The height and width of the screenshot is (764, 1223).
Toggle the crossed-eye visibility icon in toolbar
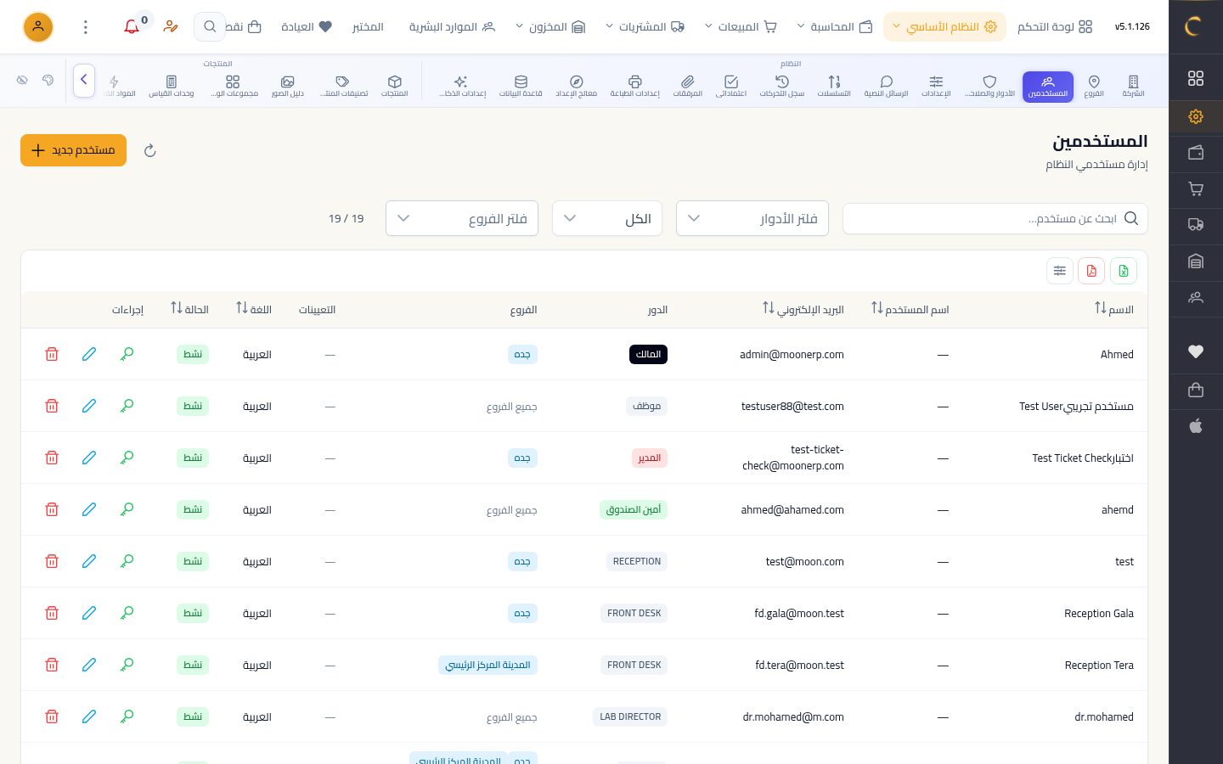pyautogui.click(x=22, y=81)
